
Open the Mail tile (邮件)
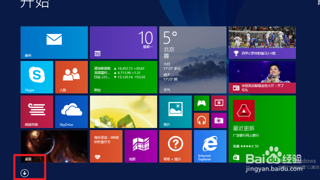54,43
